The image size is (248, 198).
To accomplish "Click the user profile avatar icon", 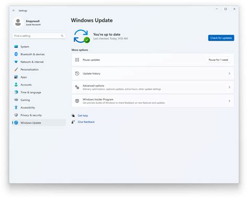I will point(18,22).
